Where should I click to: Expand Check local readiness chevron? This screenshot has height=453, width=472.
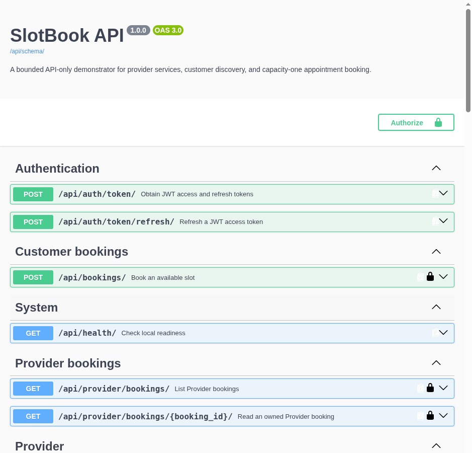(443, 332)
